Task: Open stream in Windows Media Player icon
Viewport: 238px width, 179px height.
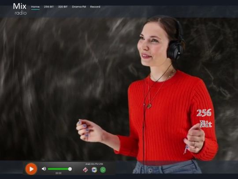Action: click(x=94, y=170)
